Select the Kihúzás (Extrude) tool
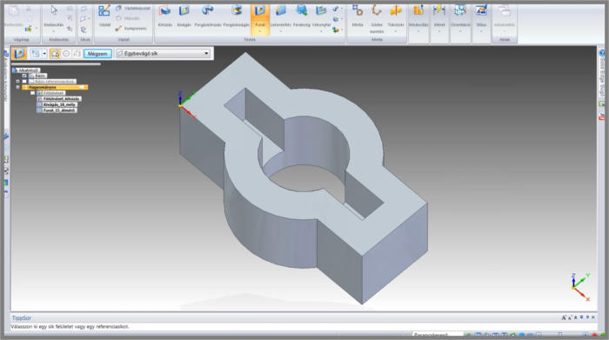The width and height of the screenshot is (609, 340). (164, 17)
